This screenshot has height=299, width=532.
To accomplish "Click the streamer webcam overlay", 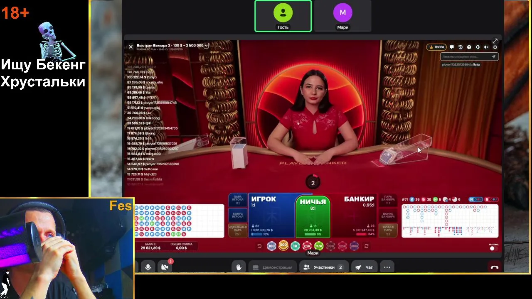I will tap(67, 248).
